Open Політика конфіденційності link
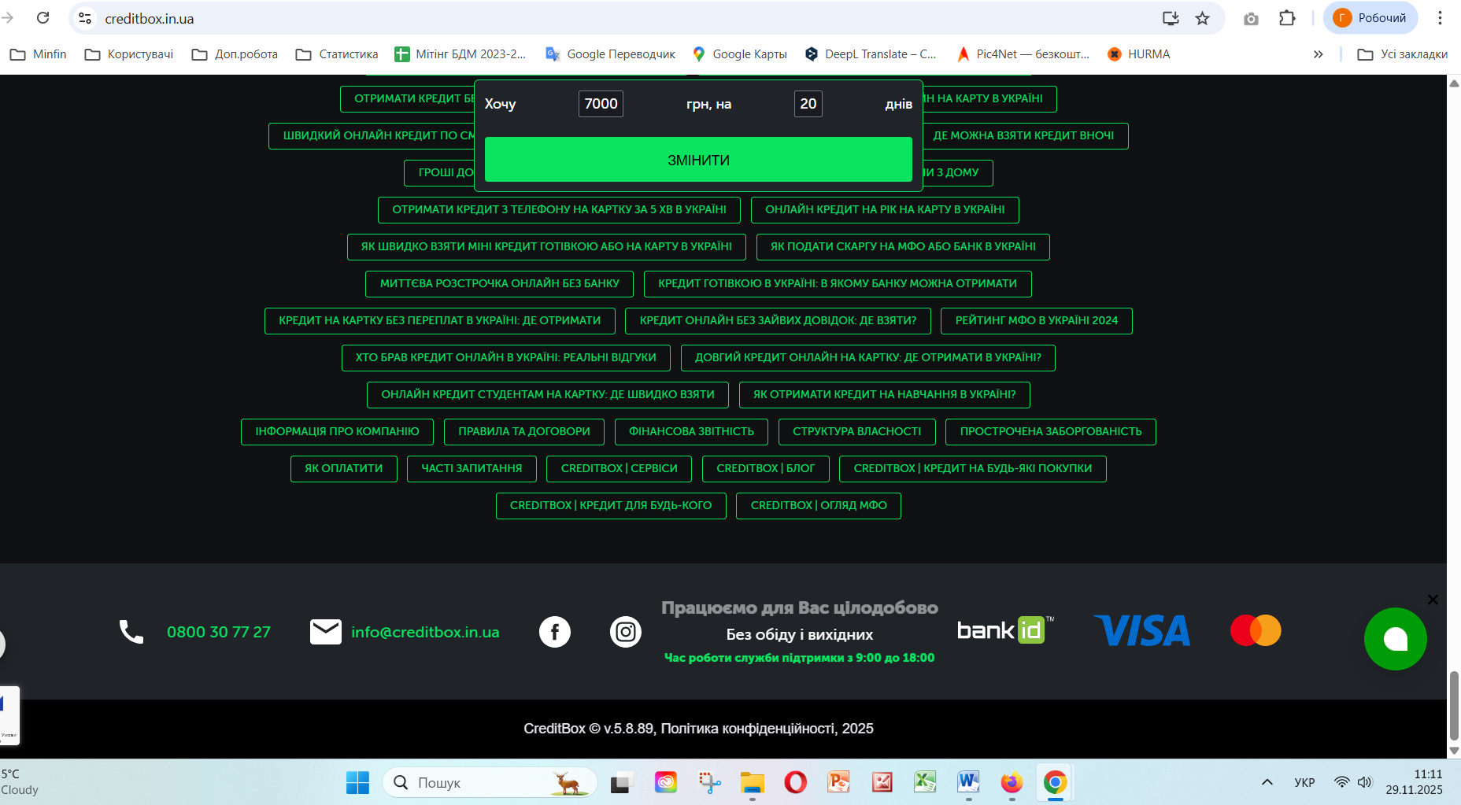1461x805 pixels. pos(748,729)
